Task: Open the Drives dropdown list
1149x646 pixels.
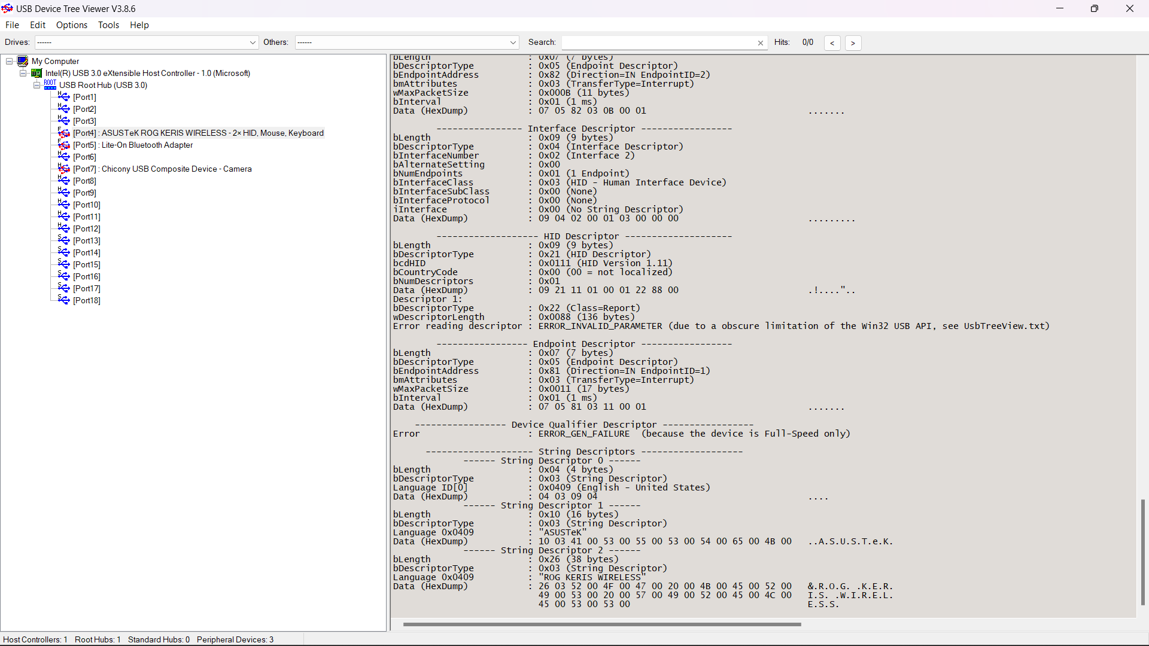Action: (252, 42)
